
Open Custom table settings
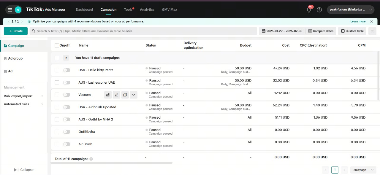pyautogui.click(x=352, y=31)
